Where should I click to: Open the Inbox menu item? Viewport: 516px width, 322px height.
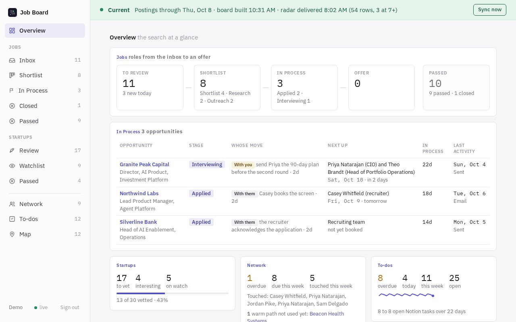tap(45, 60)
